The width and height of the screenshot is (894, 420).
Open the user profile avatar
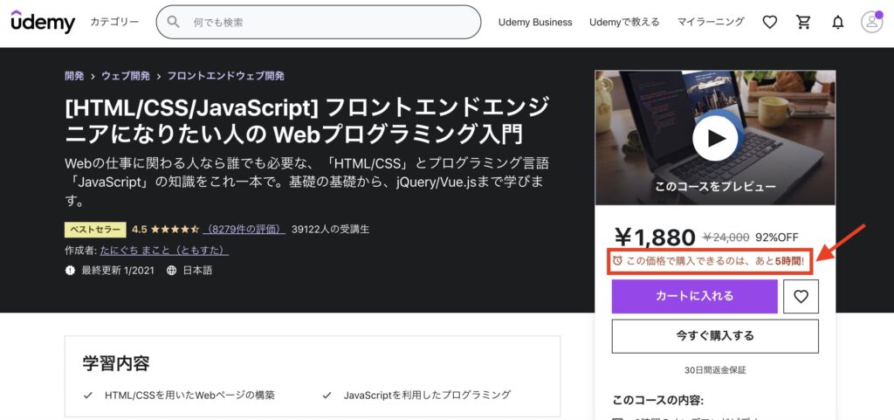(x=871, y=22)
